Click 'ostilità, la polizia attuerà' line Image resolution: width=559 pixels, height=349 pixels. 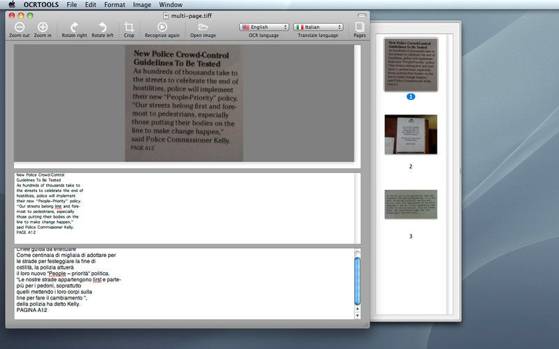click(45, 267)
